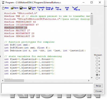Click comment 'function prototypes for compiler'
The height and width of the screenshot is (100, 107).
coord(29,42)
